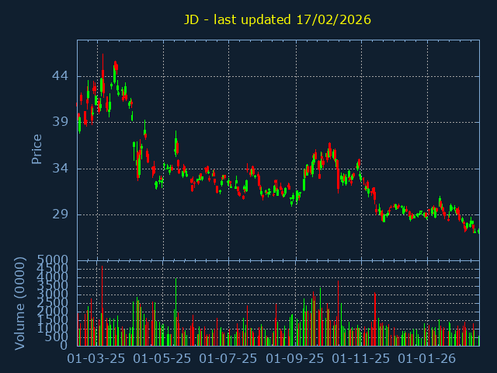Screen dimensions: 497x373
Task: Click the tallest red volume bar in March 2025
Action: (102, 305)
